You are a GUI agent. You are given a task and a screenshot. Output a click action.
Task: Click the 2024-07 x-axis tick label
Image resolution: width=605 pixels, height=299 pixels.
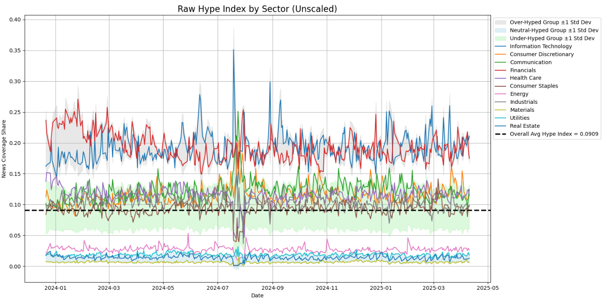point(218,288)
